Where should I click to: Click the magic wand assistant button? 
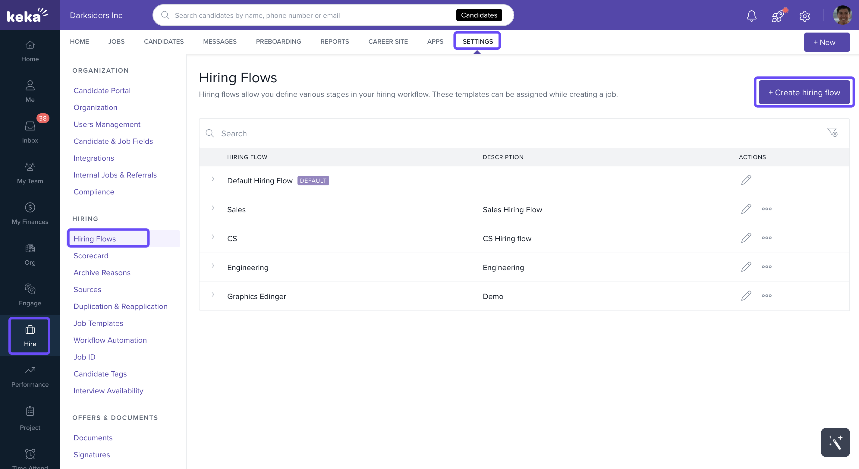835,442
